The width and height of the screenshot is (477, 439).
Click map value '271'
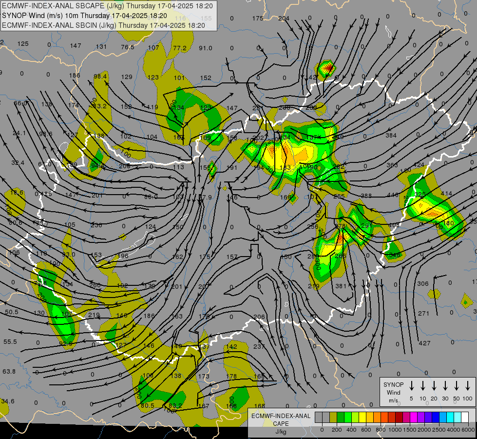423,313
